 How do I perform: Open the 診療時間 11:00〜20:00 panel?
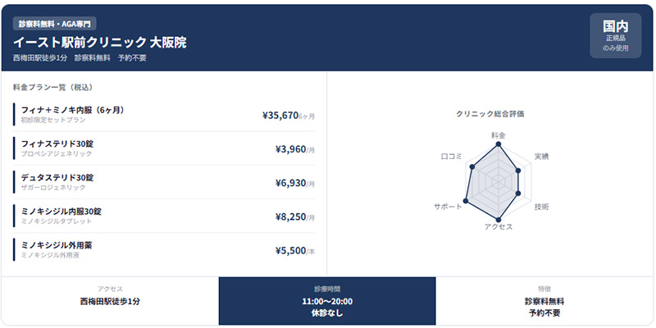(326, 301)
